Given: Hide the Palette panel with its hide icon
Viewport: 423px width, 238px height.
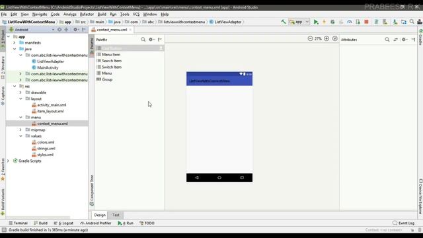Looking at the screenshot, I should click(160, 40).
